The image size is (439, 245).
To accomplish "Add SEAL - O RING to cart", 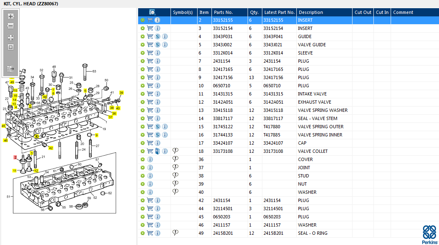I will coord(150,233).
